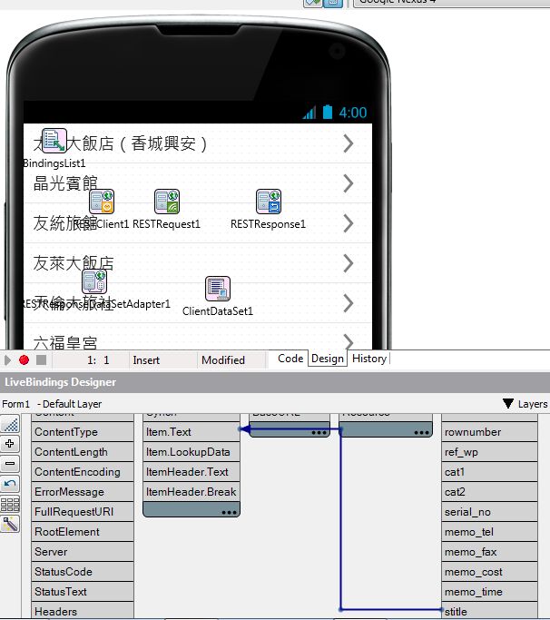Select the Headers field
The height and width of the screenshot is (620, 550).
pos(83,611)
